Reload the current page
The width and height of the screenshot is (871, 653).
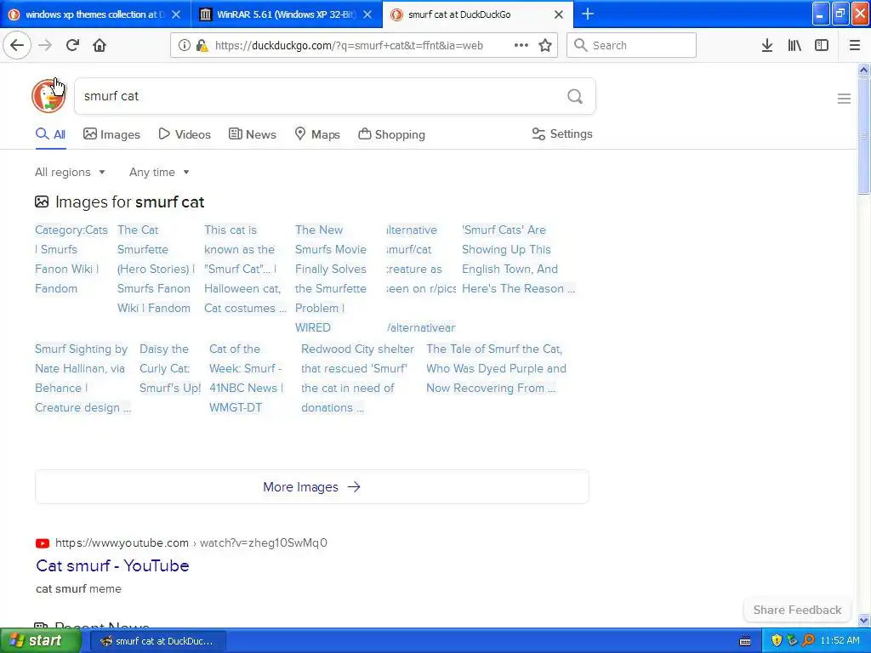[72, 45]
